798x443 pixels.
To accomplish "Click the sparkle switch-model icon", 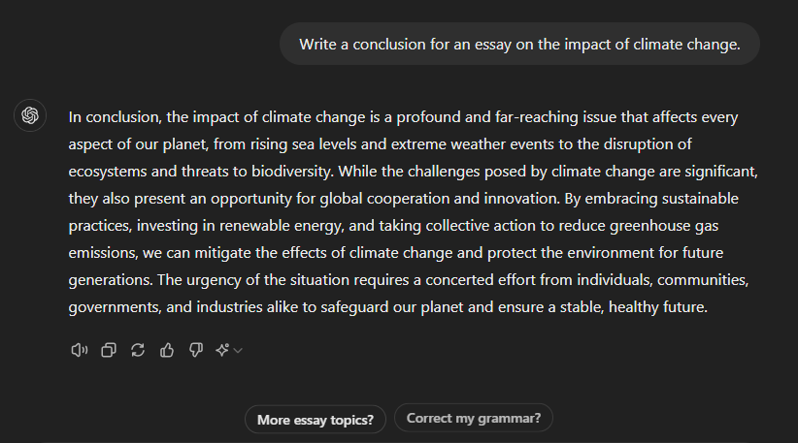I will pyautogui.click(x=222, y=350).
